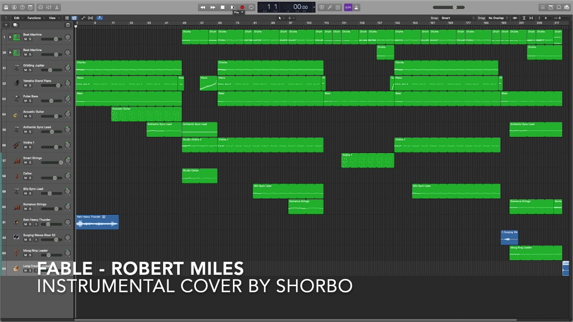
Task: Toggle the count-in 1234 button
Action: click(348, 7)
